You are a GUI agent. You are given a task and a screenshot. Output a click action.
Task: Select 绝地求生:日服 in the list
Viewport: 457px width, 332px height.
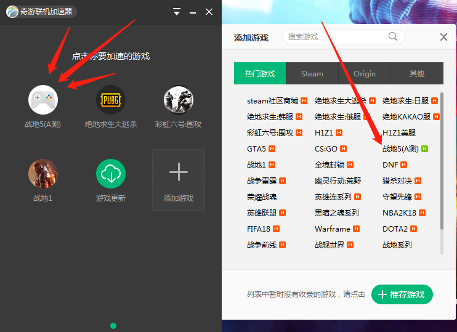click(405, 101)
